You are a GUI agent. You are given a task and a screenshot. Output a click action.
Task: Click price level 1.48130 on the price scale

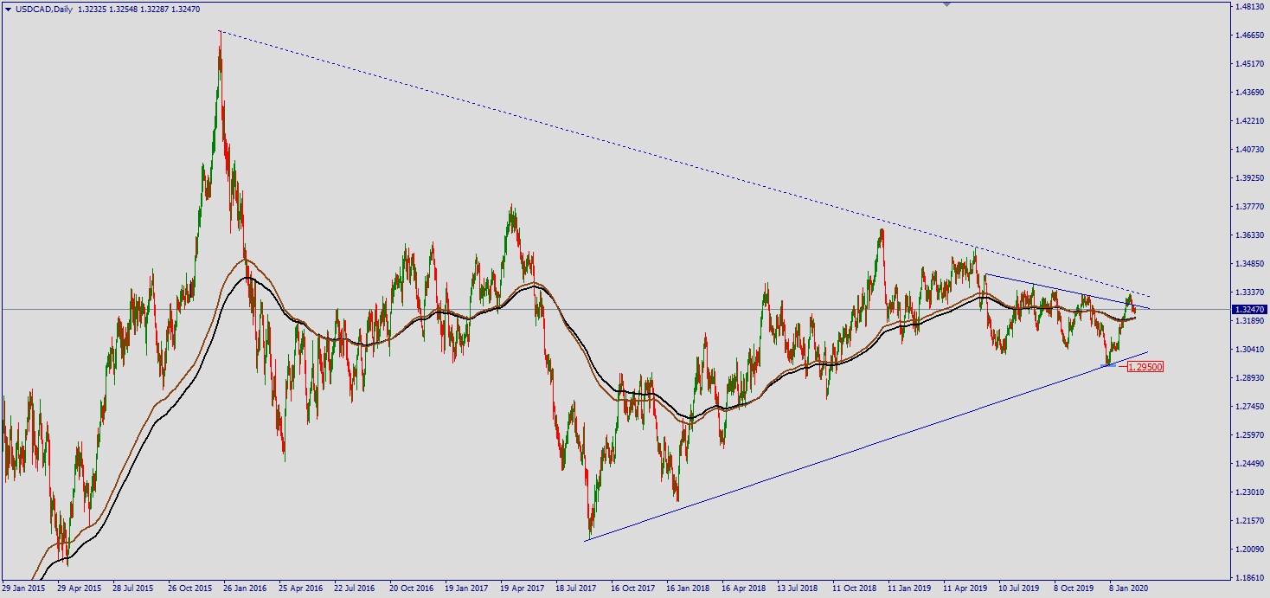(1251, 7)
